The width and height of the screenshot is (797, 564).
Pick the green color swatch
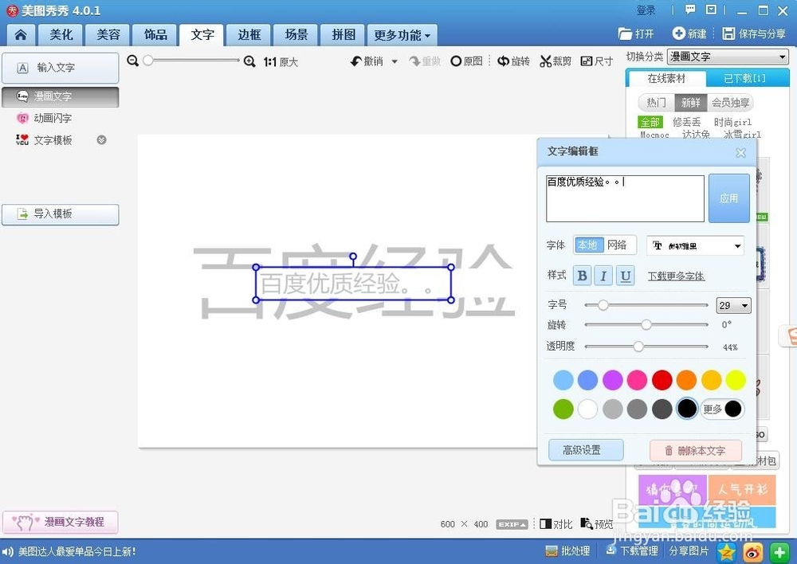pos(563,409)
